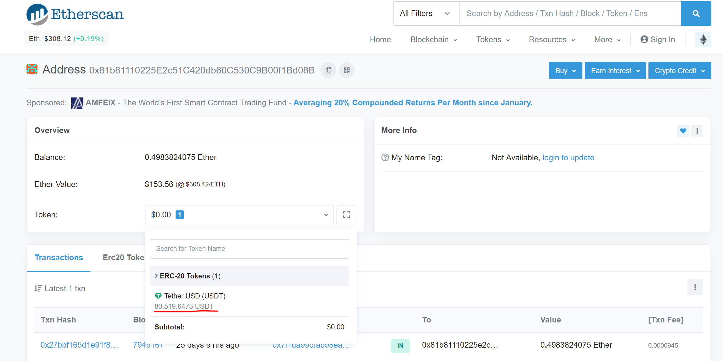Screen dimensions: 723x361
Task: Click the main address search field
Action: [x=570, y=13]
